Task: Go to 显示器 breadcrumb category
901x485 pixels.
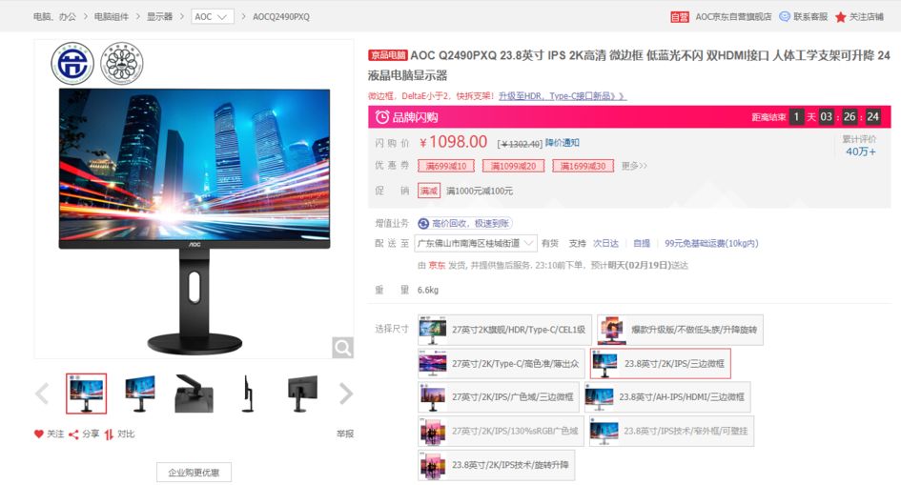Action: [160, 16]
